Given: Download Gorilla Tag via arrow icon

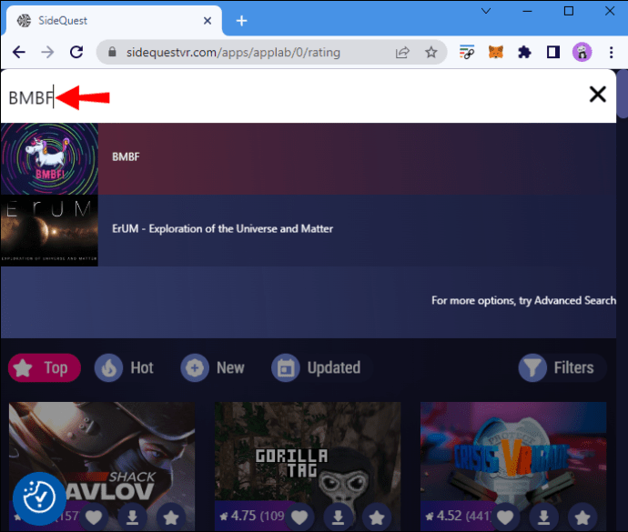Looking at the screenshot, I should click(338, 517).
